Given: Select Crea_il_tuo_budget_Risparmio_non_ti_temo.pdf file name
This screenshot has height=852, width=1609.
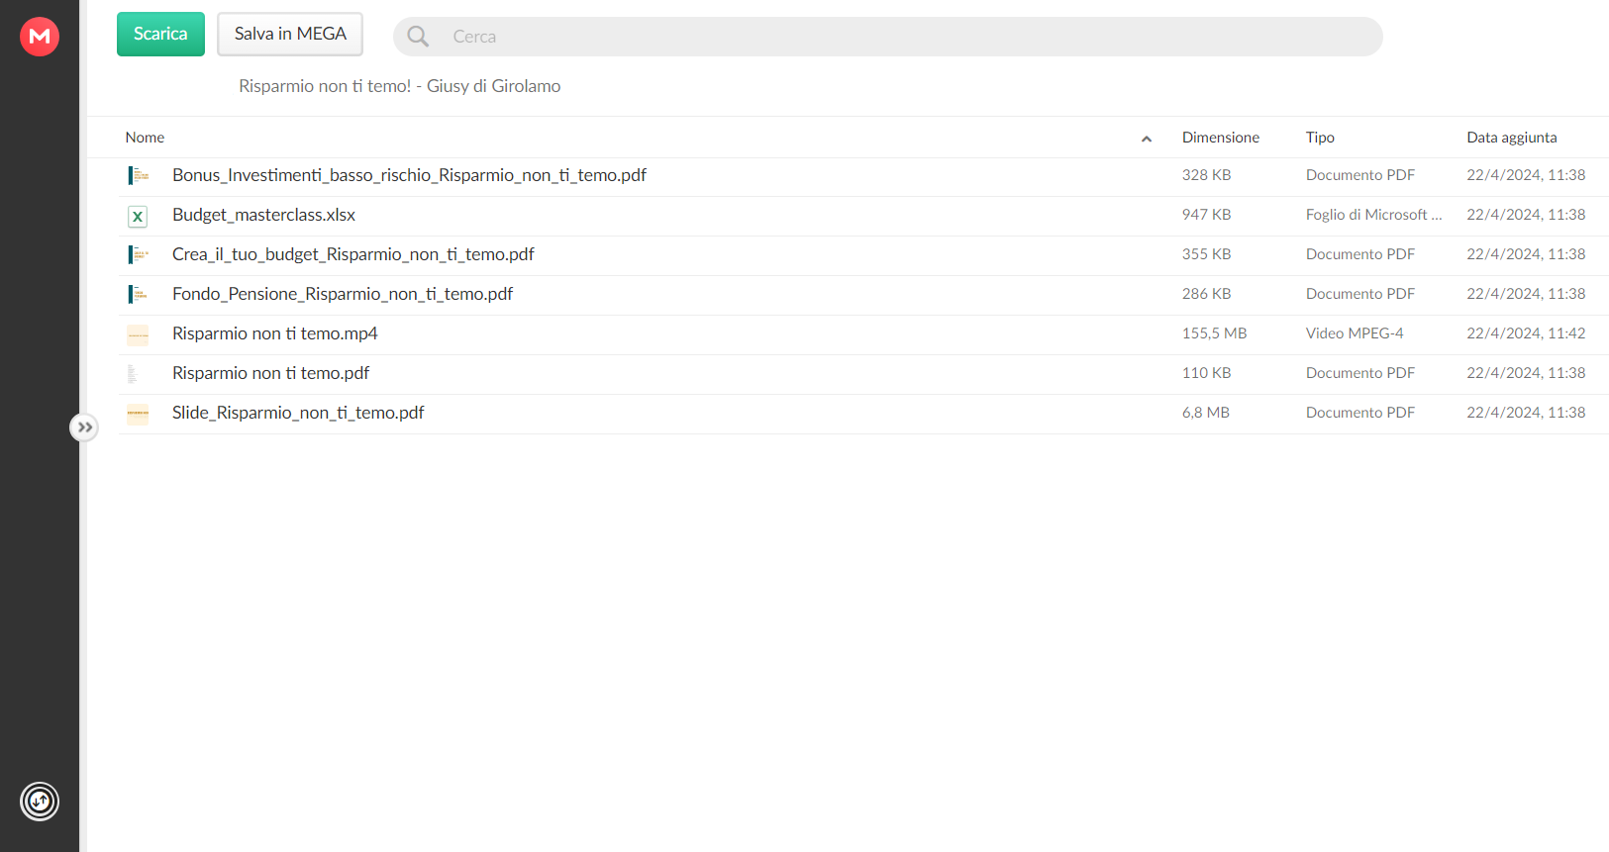Looking at the screenshot, I should point(352,254).
